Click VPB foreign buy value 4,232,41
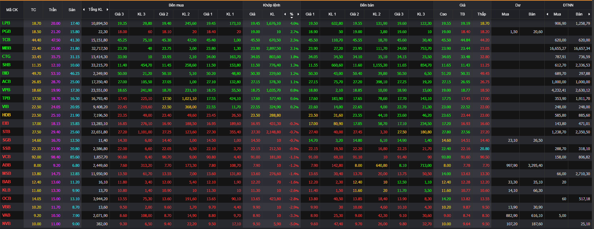 (x=559, y=90)
